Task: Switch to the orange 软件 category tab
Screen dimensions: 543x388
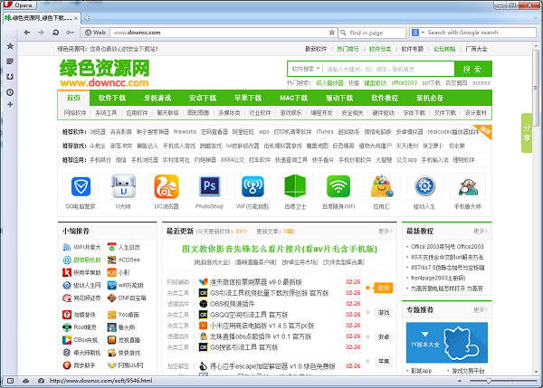Action: pos(384,288)
